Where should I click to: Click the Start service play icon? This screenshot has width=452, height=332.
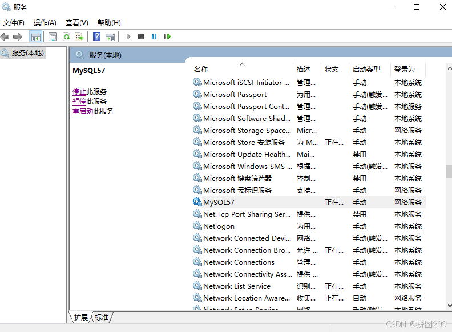pyautogui.click(x=128, y=37)
